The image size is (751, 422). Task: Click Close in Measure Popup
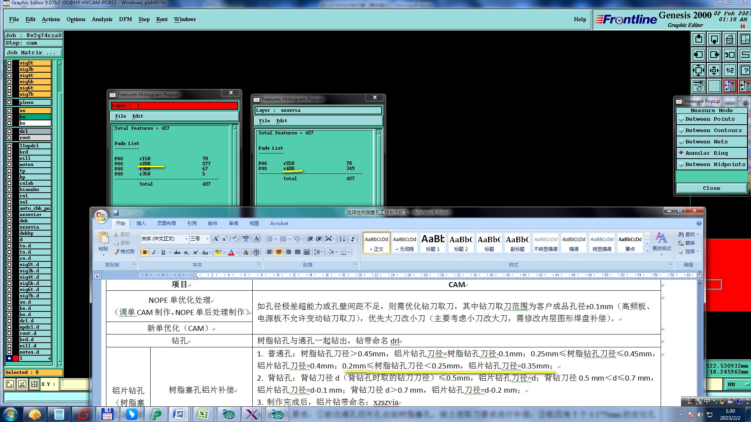pos(711,188)
